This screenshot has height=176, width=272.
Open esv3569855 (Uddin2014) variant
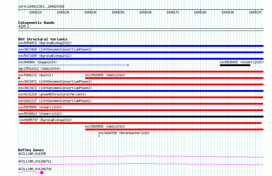pyautogui.click(x=105, y=75)
